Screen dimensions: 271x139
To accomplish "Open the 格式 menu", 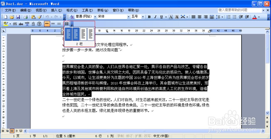I will click(x=72, y=10).
